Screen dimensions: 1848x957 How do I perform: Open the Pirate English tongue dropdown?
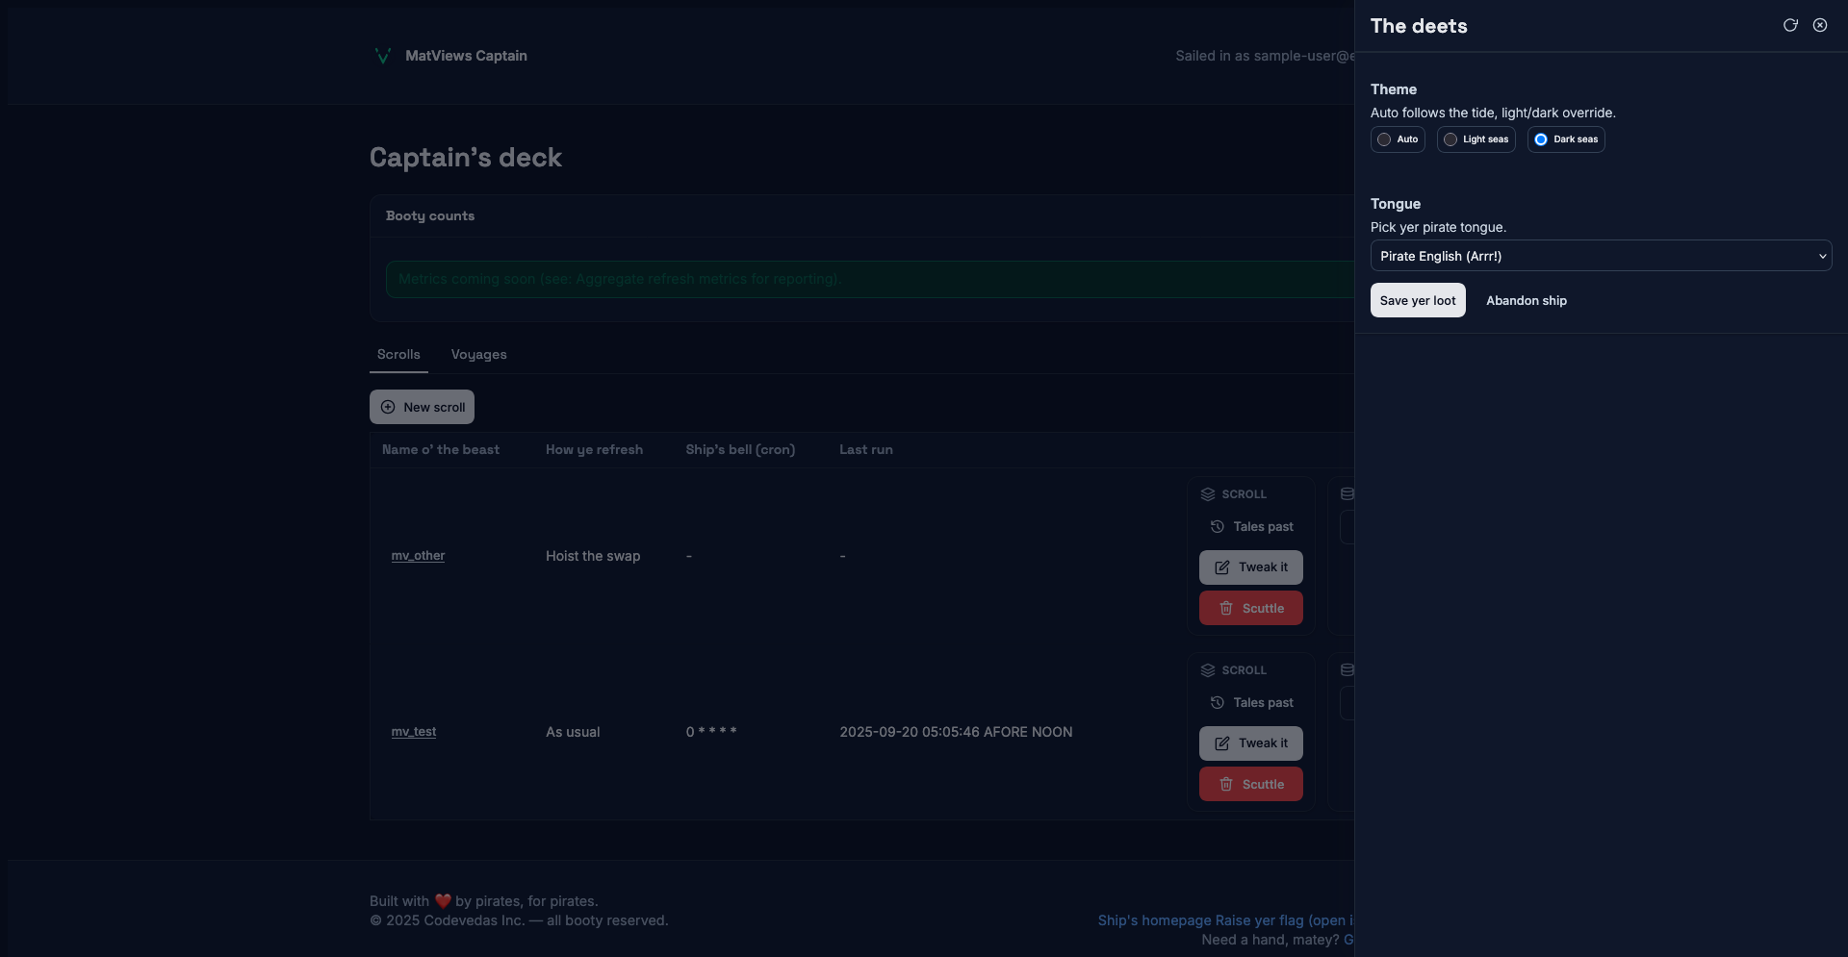[1600, 256]
